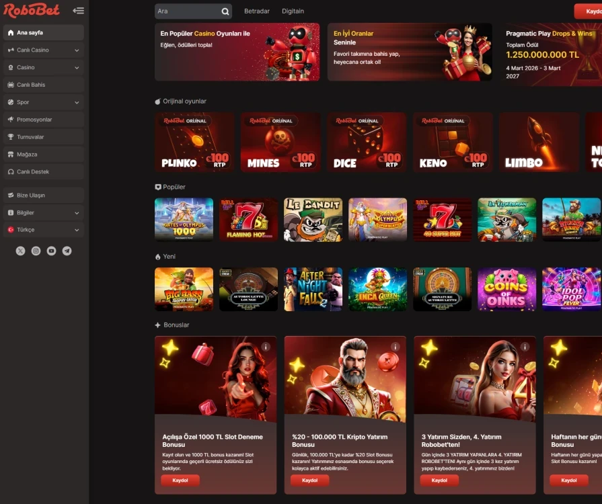Click Popüler section heading
Viewport: 602px width, 504px height.
[x=174, y=187]
